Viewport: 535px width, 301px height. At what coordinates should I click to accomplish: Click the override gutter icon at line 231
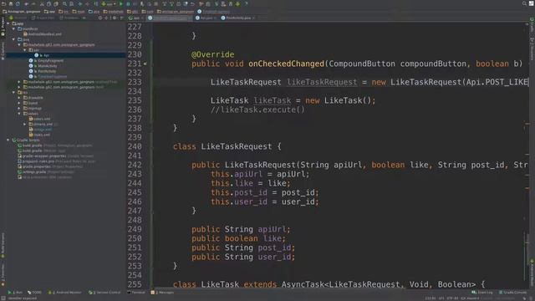pos(145,64)
